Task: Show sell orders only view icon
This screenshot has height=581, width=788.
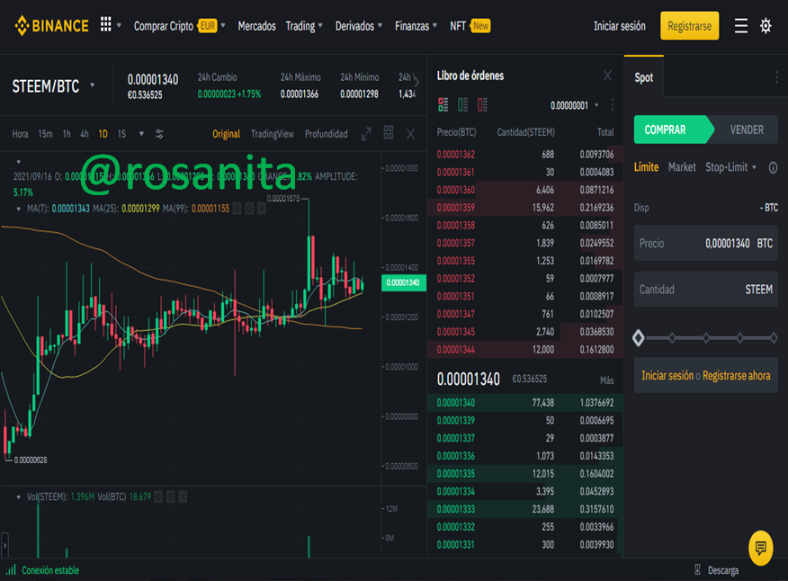Action: 482,104
